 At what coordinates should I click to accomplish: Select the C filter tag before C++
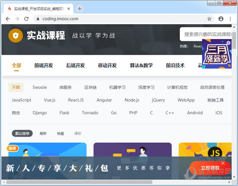click(151, 113)
